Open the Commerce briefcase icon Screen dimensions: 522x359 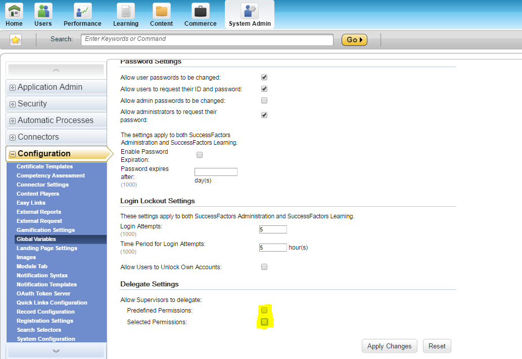point(201,11)
